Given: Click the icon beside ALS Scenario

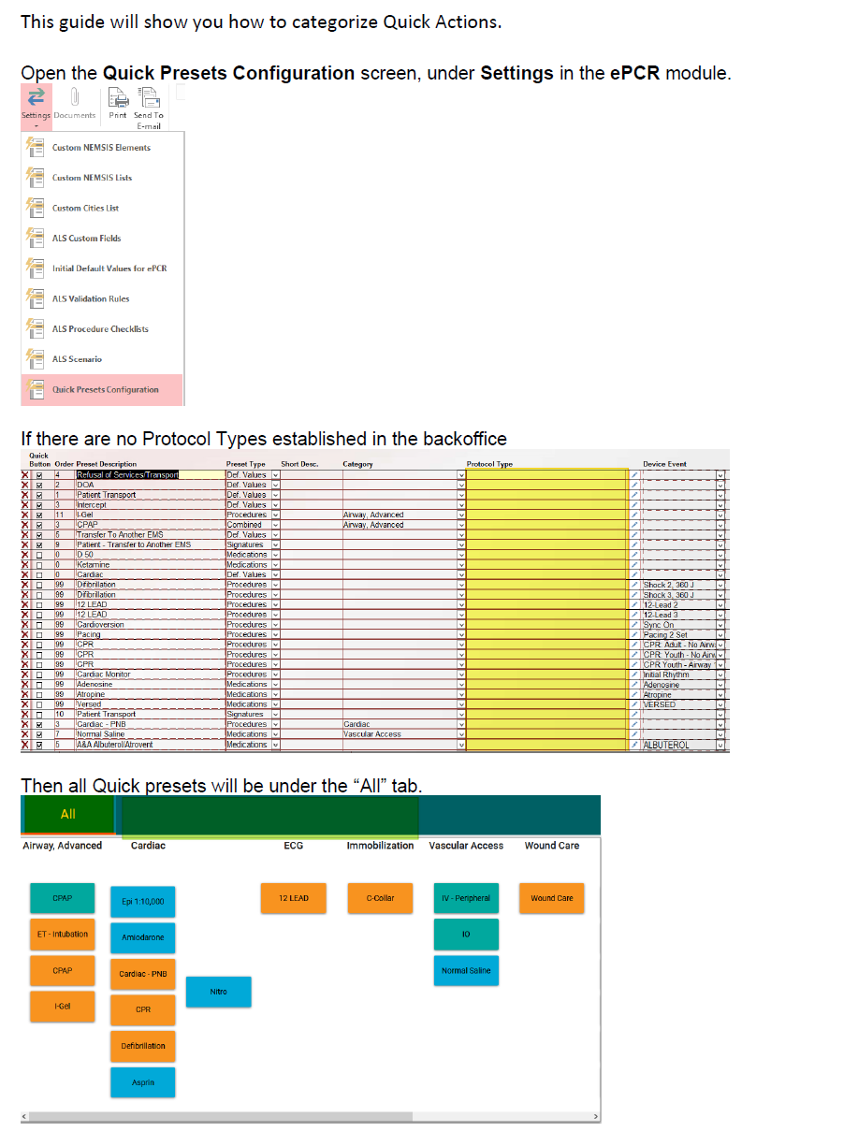Looking at the screenshot, I should [36, 358].
